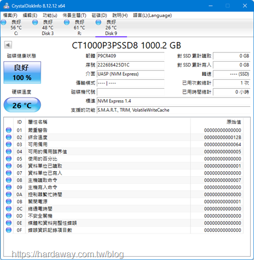Image resolution: width=254 pixels, height=260 pixels.
Task: Select the Disk 9 tab at 26 °C
Action: click(x=111, y=28)
